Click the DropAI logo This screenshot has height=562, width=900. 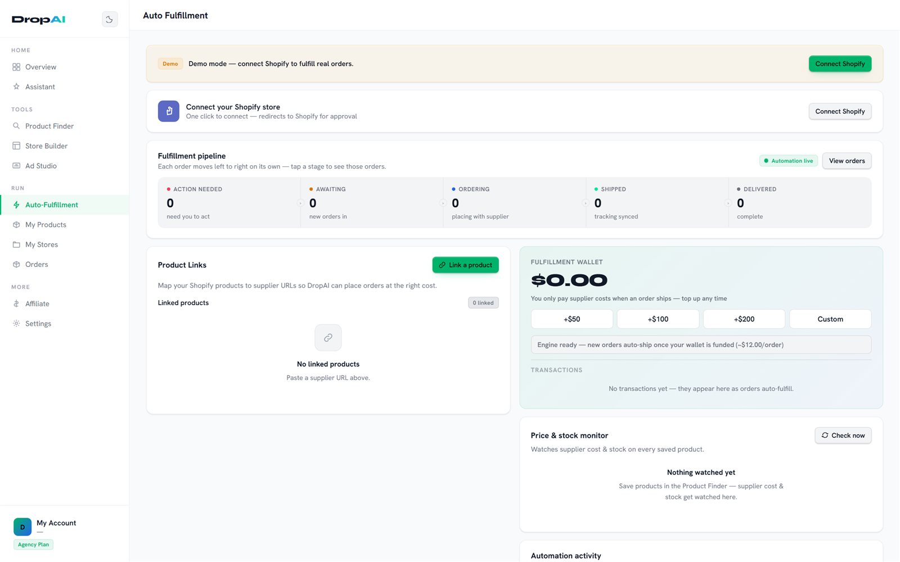pos(39,20)
